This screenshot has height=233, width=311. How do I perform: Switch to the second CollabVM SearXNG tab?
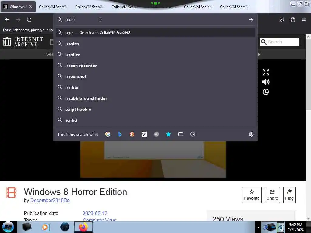[x=90, y=7]
